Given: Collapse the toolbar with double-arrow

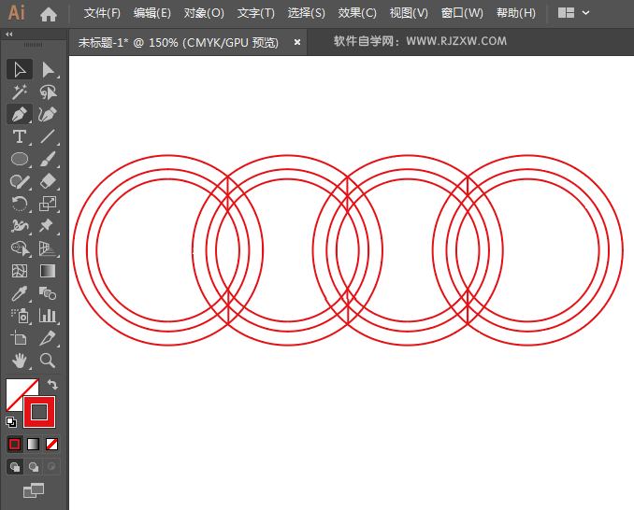Looking at the screenshot, I should (9, 35).
